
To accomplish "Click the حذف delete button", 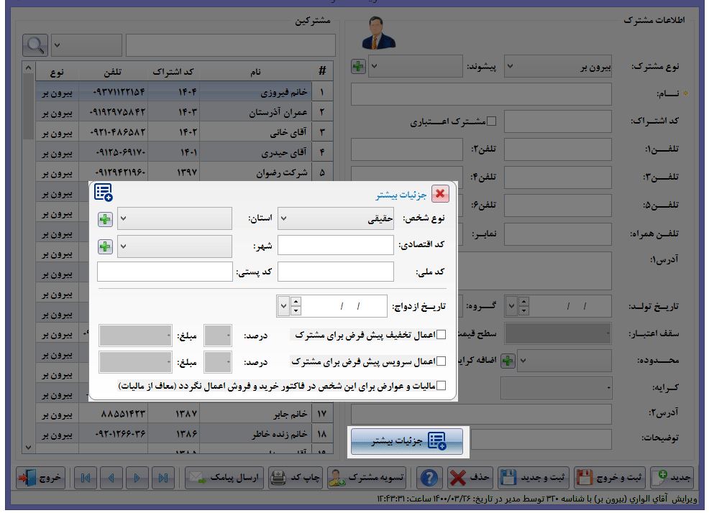I will (x=468, y=478).
